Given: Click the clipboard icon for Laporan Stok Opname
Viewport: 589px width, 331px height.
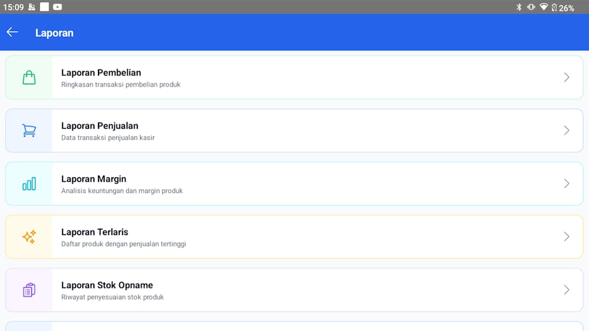Looking at the screenshot, I should coord(29,290).
